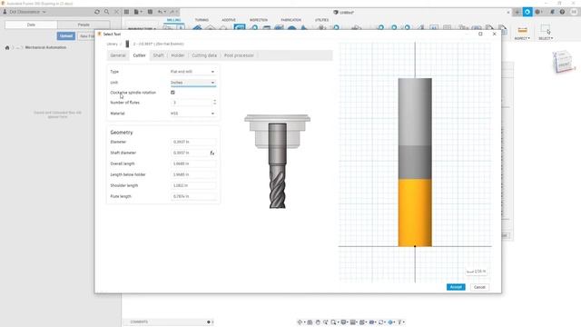Click the job status icon
This screenshot has height=327, width=581.
pos(538,12)
